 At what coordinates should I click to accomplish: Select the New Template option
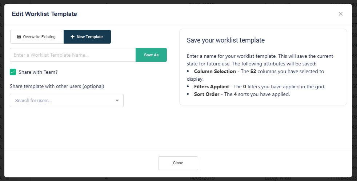pos(87,37)
